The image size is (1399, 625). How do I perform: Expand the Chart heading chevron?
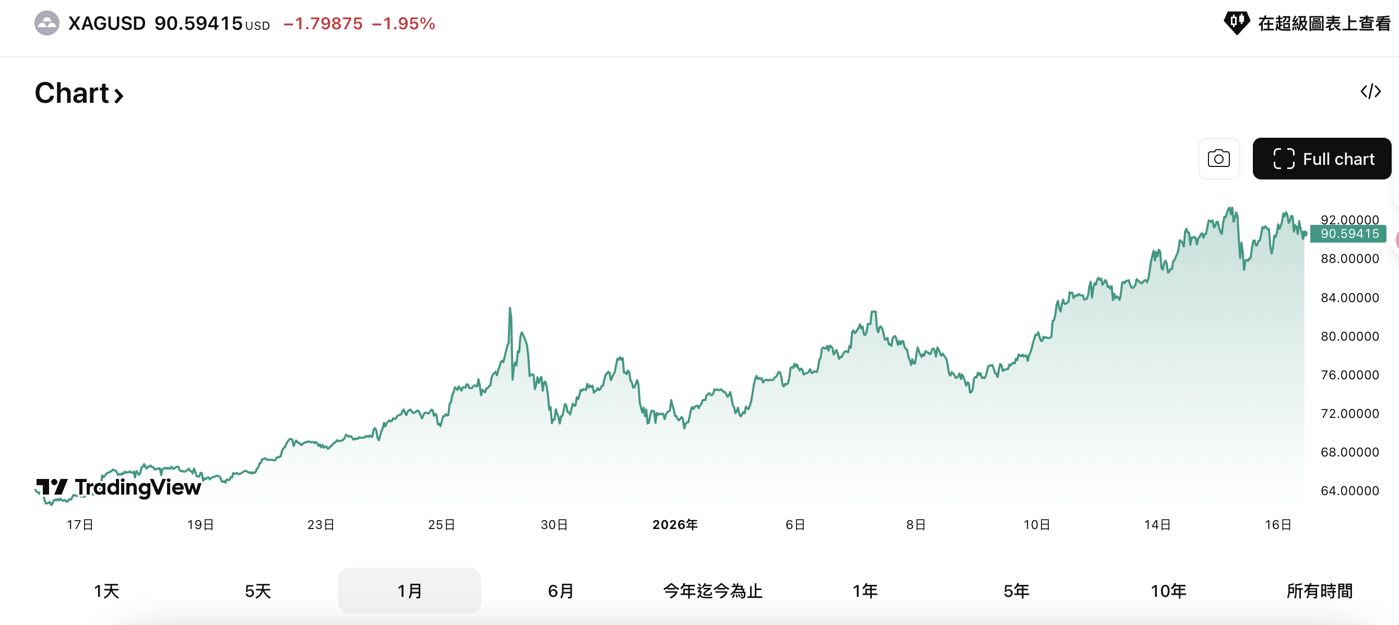pos(119,95)
